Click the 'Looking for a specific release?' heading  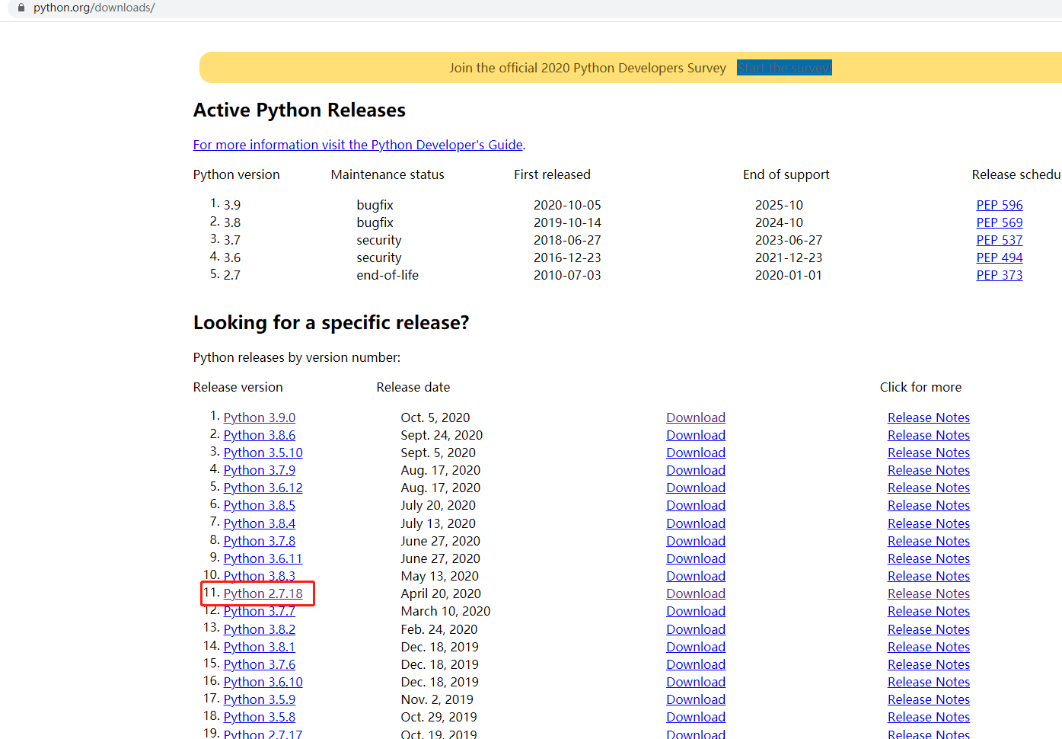[x=331, y=323]
